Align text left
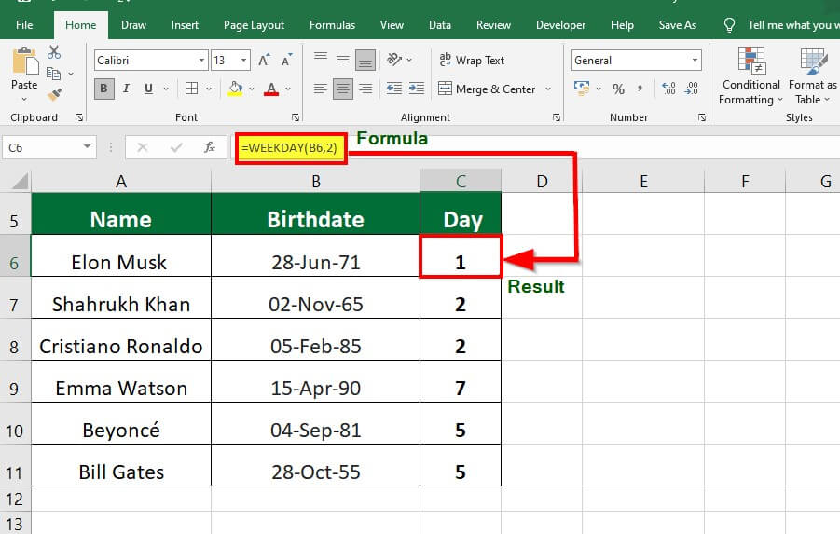Image resolution: width=840 pixels, height=534 pixels. pos(321,89)
